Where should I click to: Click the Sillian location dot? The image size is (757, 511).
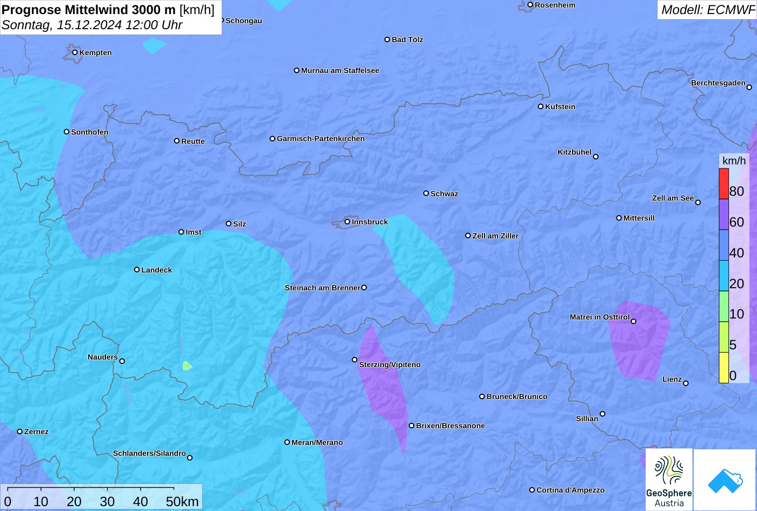click(602, 414)
